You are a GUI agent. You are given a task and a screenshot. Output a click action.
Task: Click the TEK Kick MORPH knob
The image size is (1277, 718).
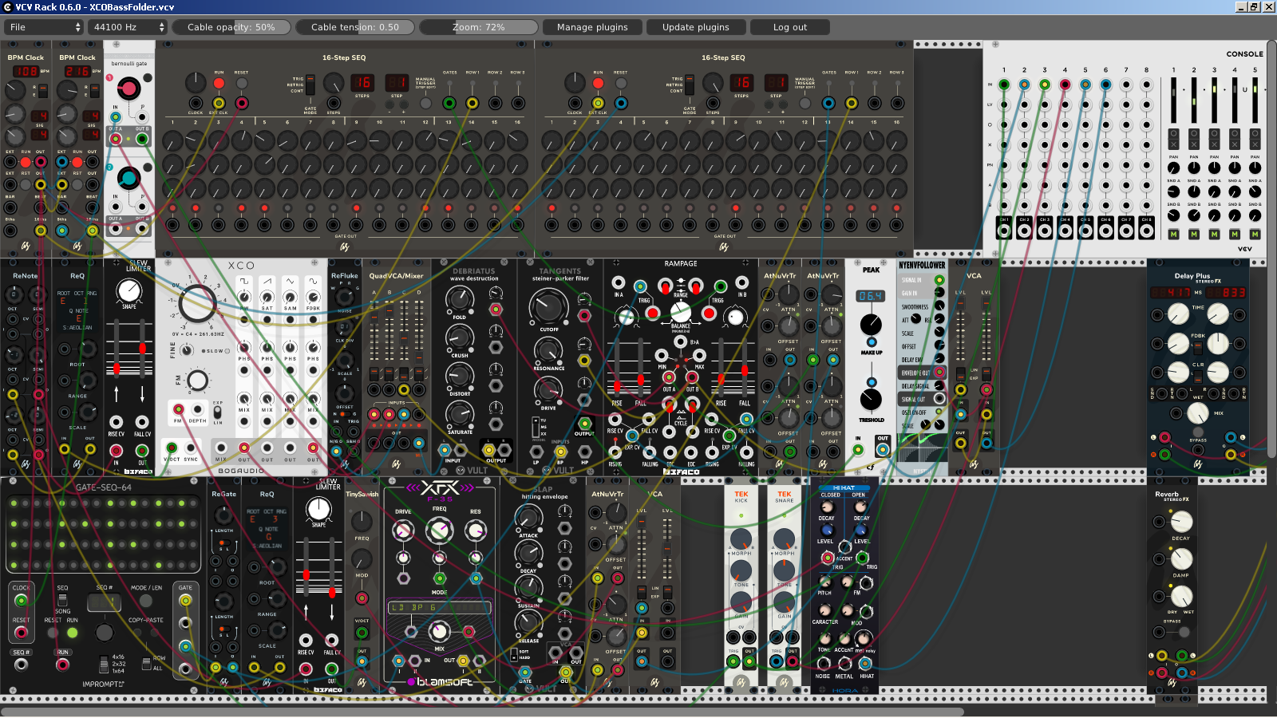[741, 539]
